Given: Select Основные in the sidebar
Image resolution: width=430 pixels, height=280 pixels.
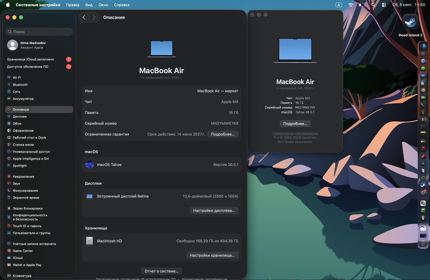Looking at the screenshot, I should (39, 109).
